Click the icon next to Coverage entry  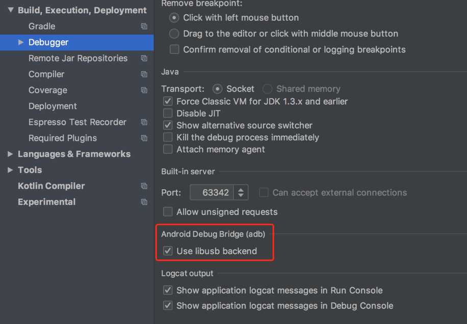pyautogui.click(x=144, y=90)
